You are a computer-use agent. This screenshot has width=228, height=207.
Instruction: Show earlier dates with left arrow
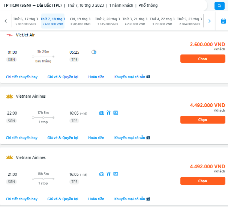6,21
